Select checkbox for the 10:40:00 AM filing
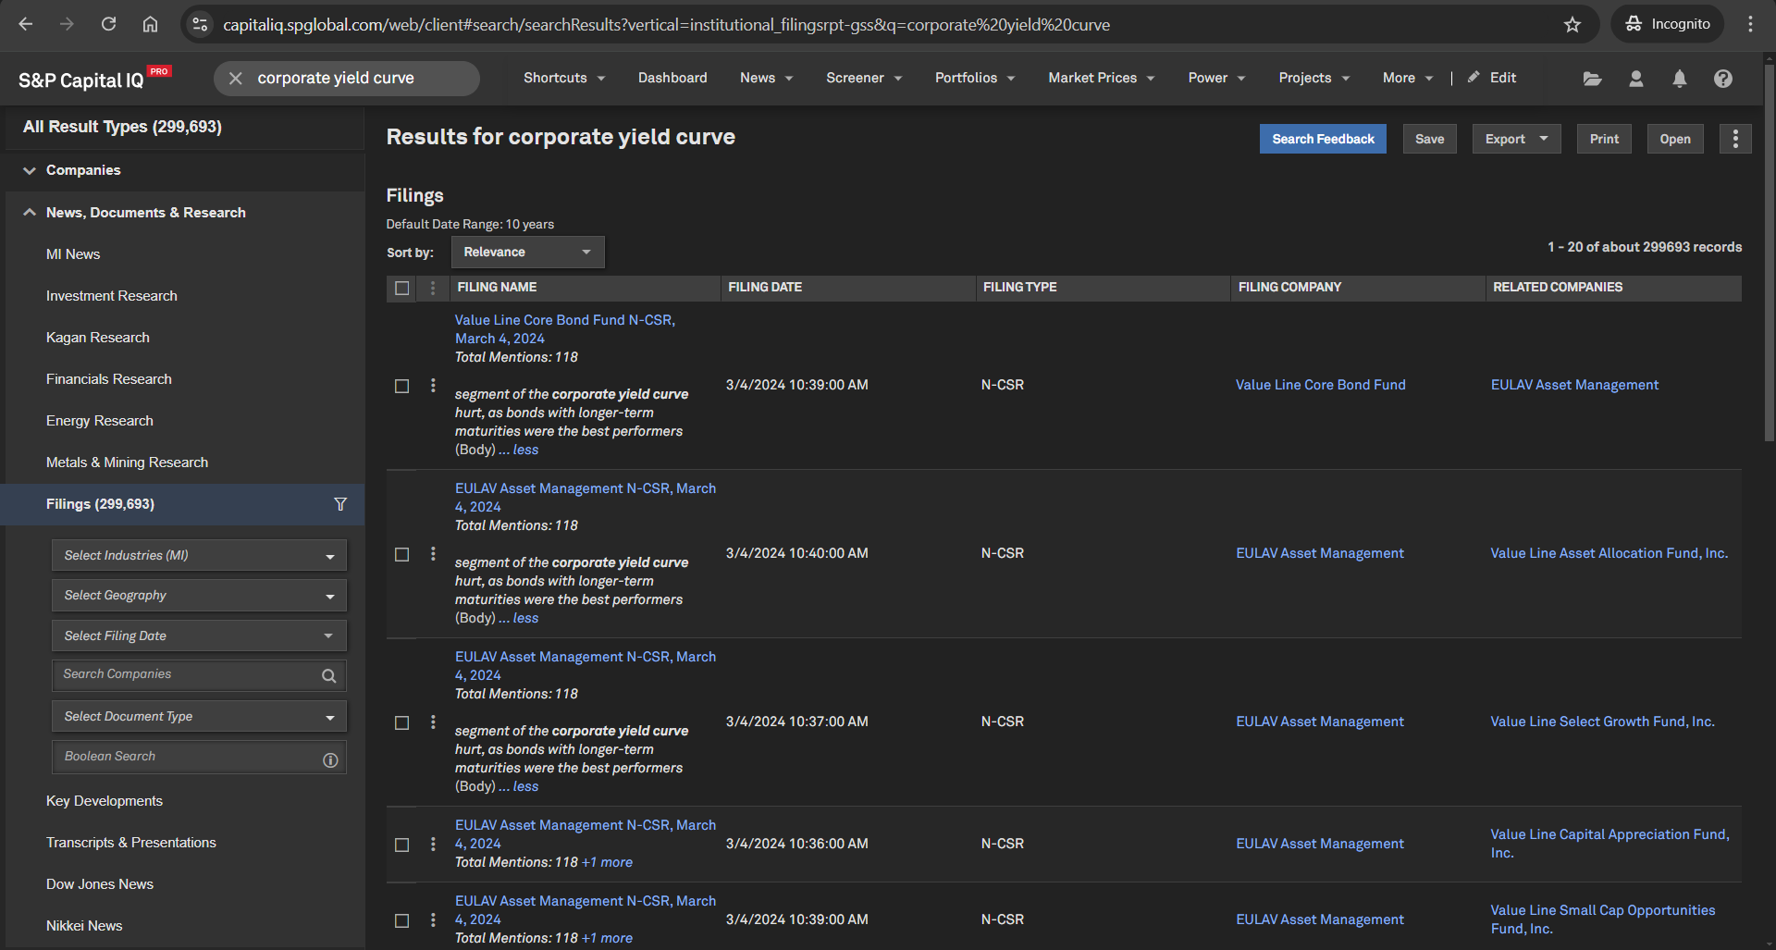The width and height of the screenshot is (1776, 950). tap(401, 554)
